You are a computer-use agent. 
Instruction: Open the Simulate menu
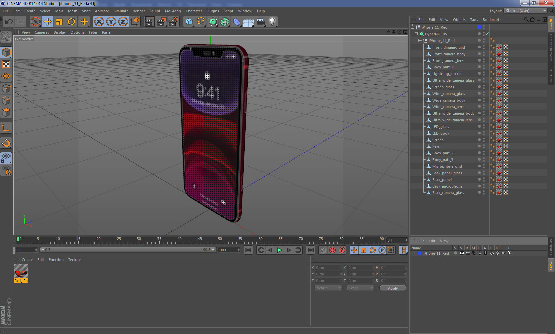(121, 11)
